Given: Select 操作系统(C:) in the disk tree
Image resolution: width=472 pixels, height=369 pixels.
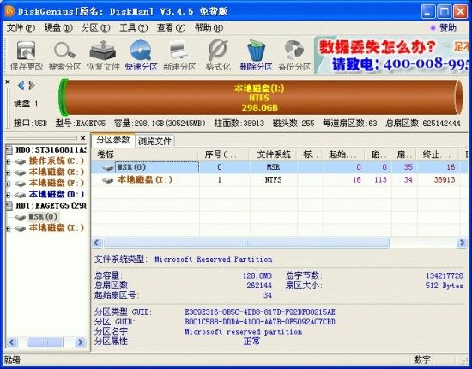Looking at the screenshot, I should click(57, 161).
